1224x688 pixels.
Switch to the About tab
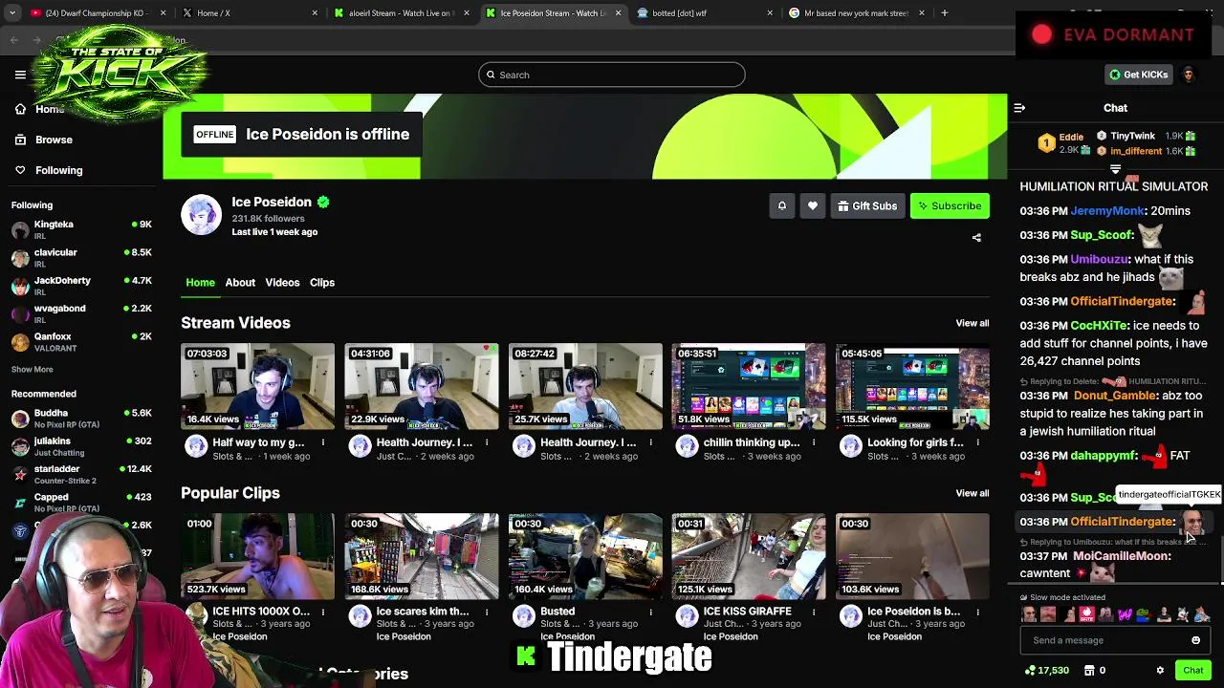[x=240, y=282]
